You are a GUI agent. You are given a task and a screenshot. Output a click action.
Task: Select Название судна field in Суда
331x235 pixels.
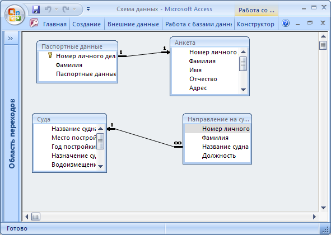coord(74,129)
